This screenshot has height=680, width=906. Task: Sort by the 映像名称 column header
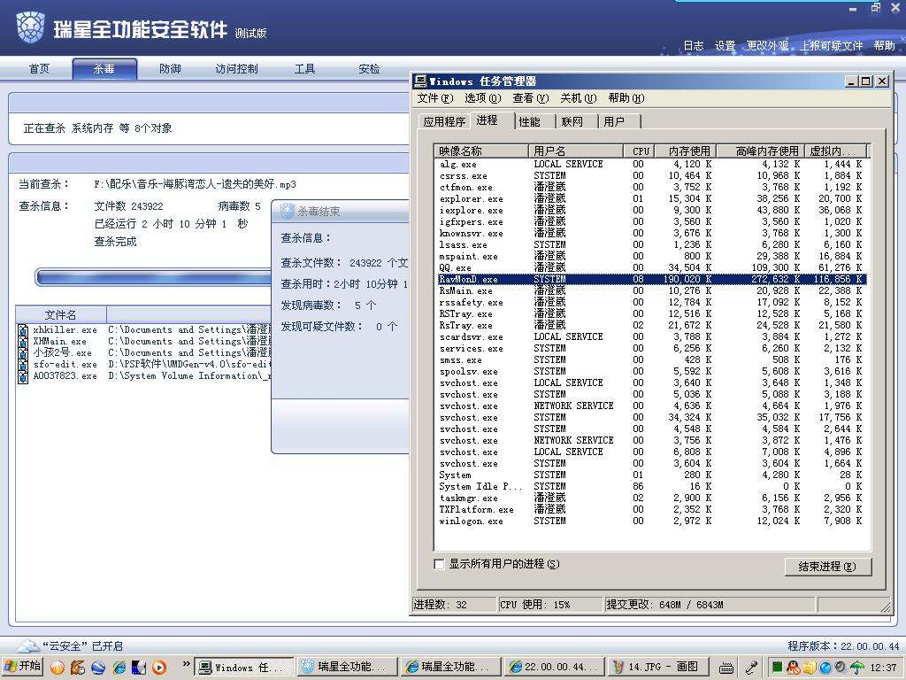point(480,151)
